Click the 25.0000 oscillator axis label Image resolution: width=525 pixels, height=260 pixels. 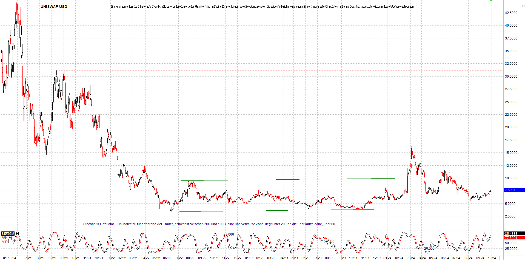[511, 249]
